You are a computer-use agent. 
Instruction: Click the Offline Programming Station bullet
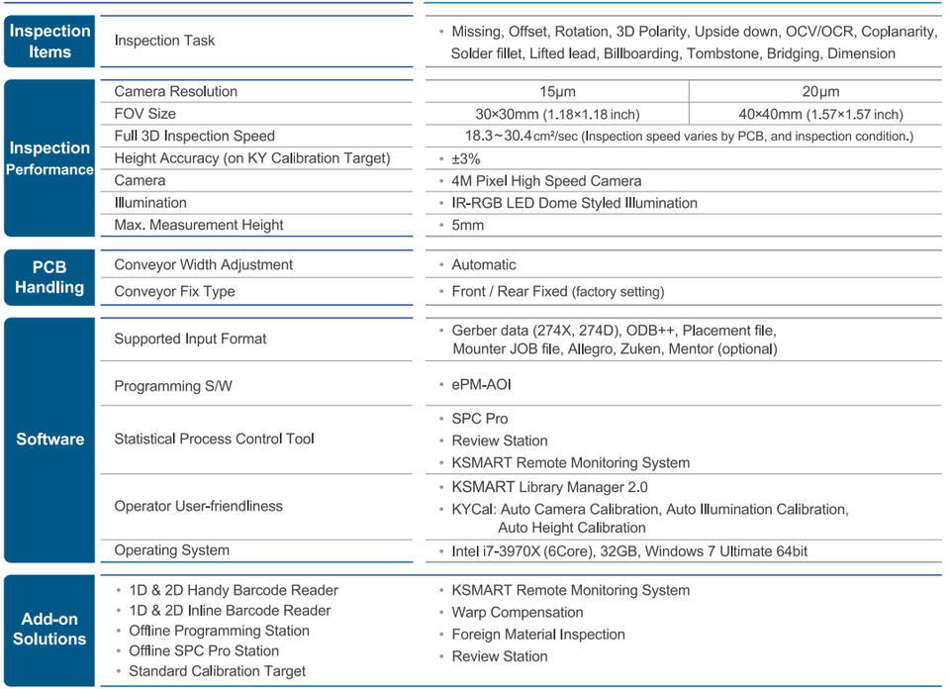(219, 631)
